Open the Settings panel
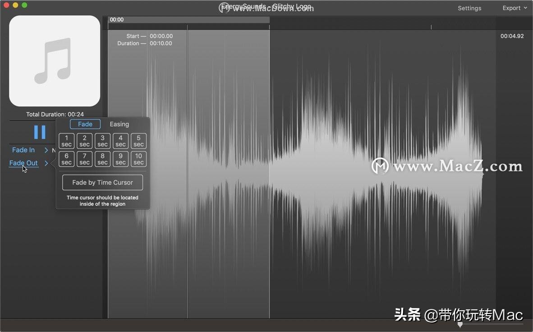 tap(469, 8)
